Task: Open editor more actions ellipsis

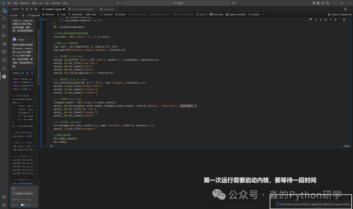Action: coord(350,9)
